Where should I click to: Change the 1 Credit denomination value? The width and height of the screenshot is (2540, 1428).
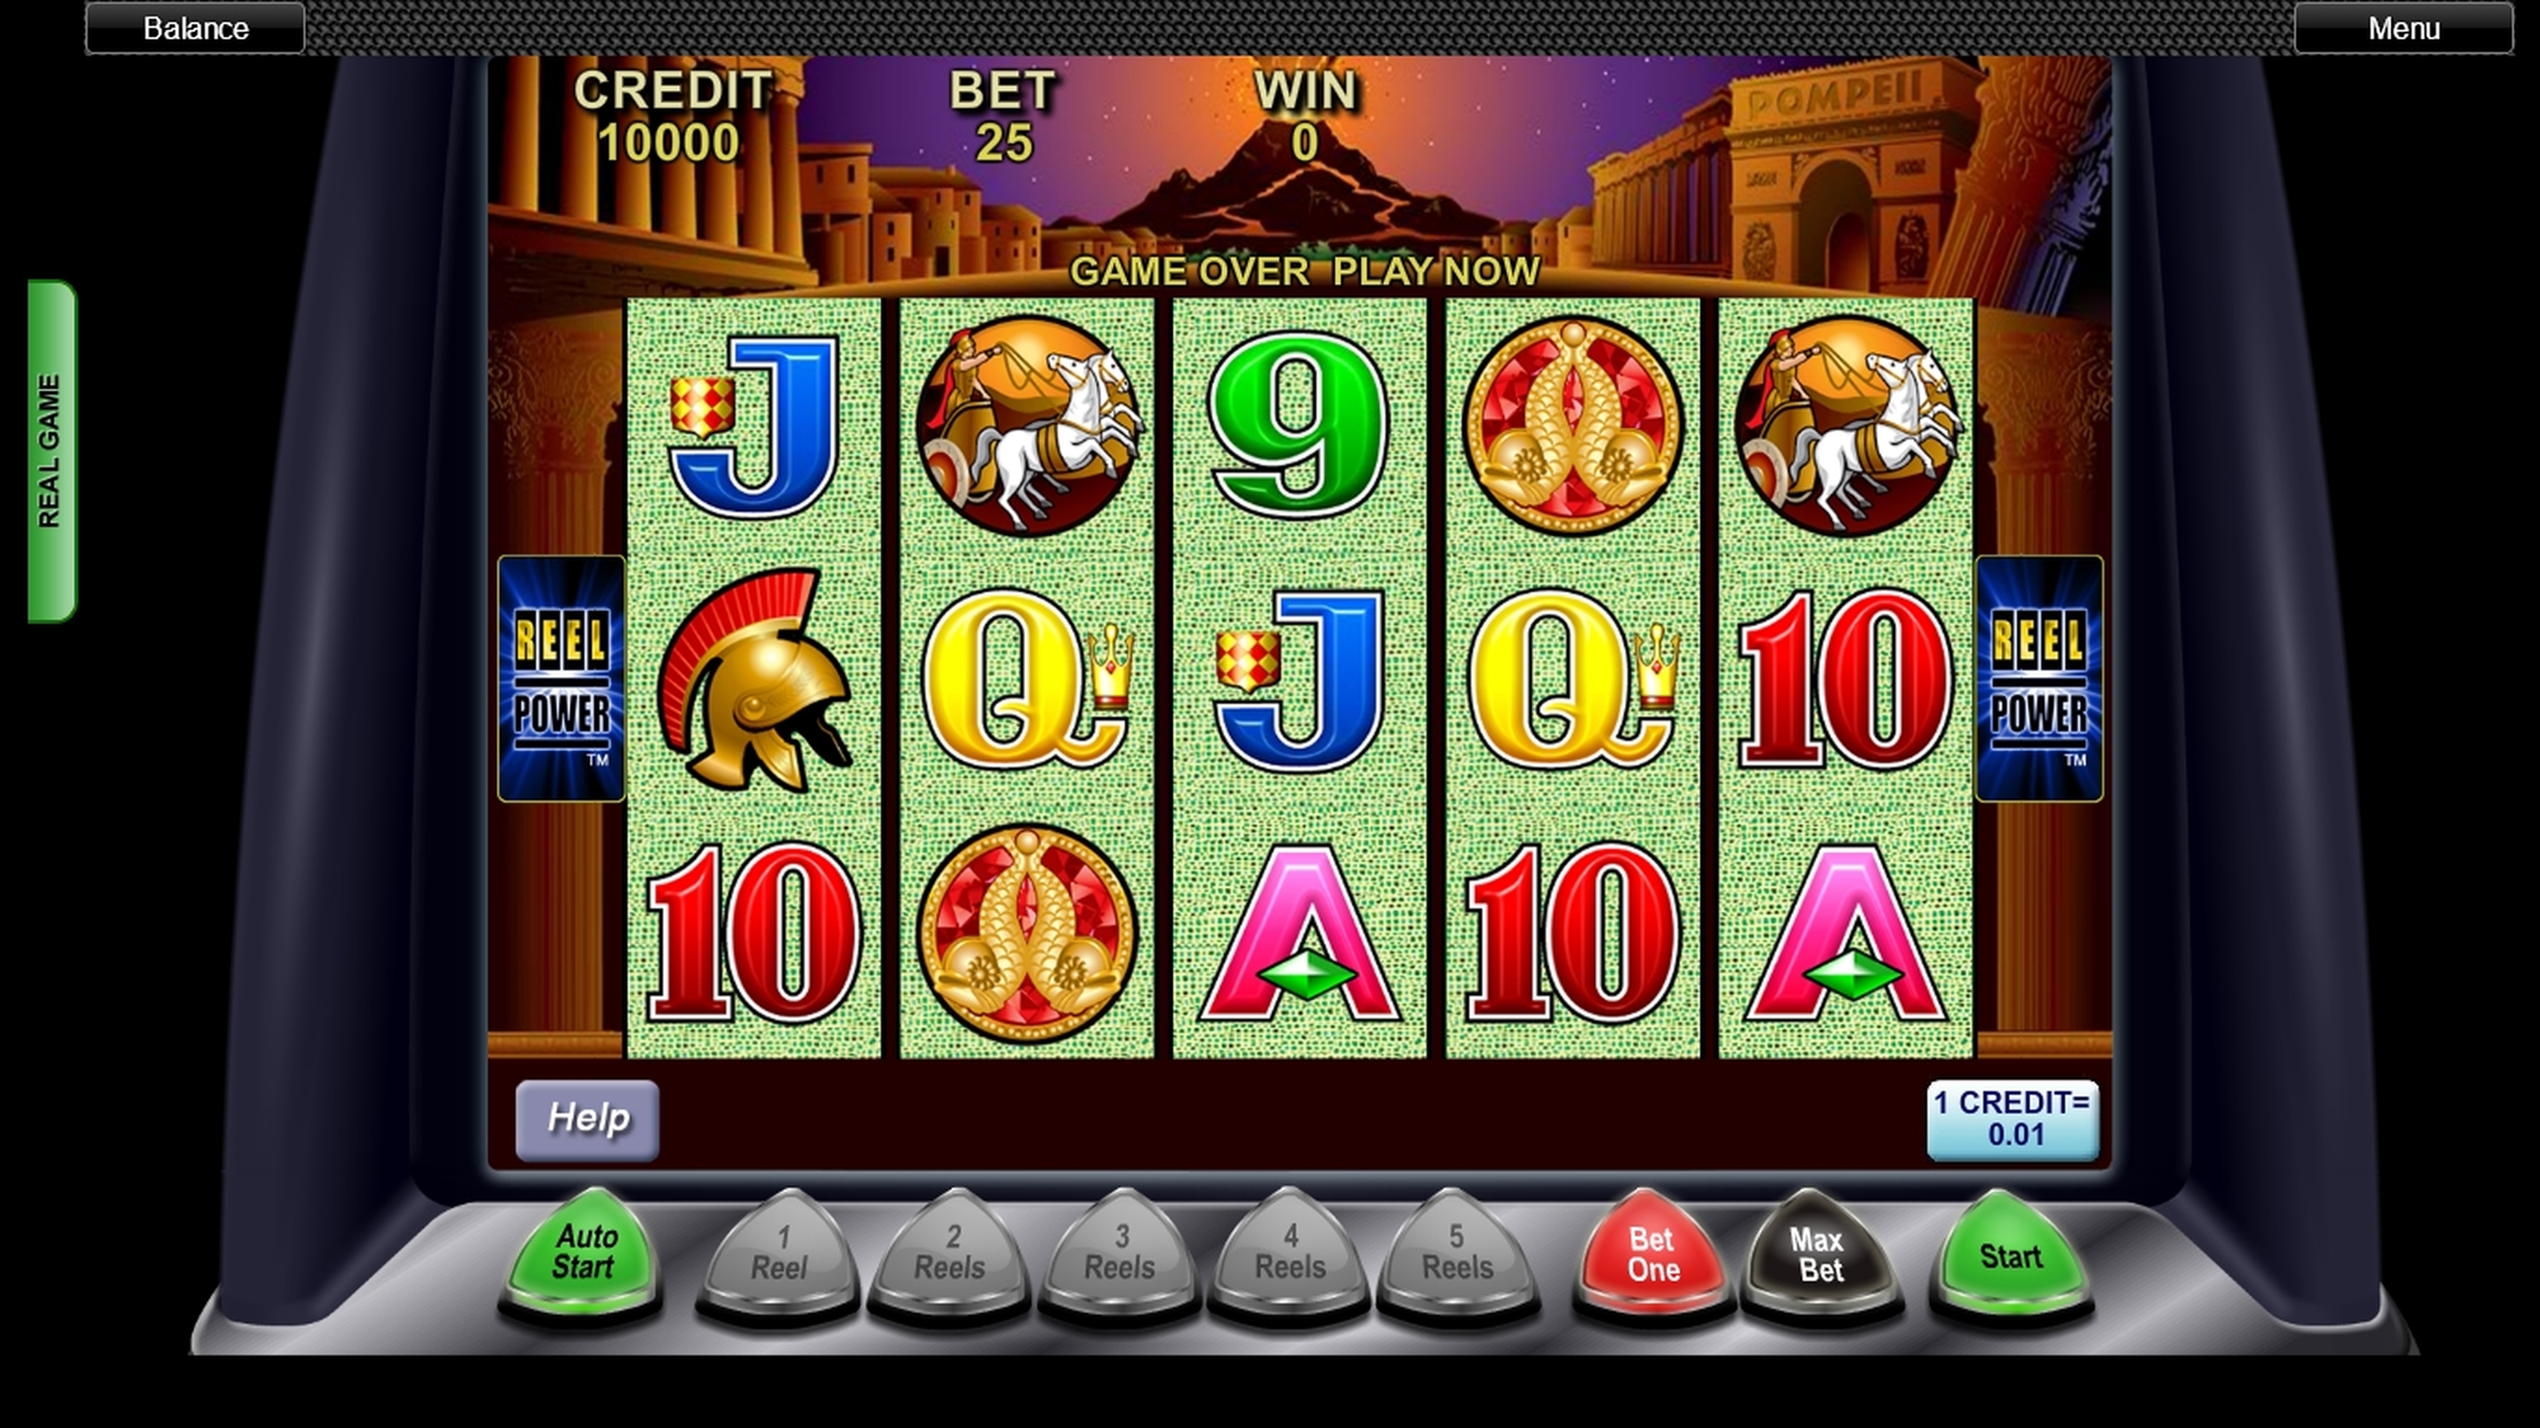coord(2012,1120)
